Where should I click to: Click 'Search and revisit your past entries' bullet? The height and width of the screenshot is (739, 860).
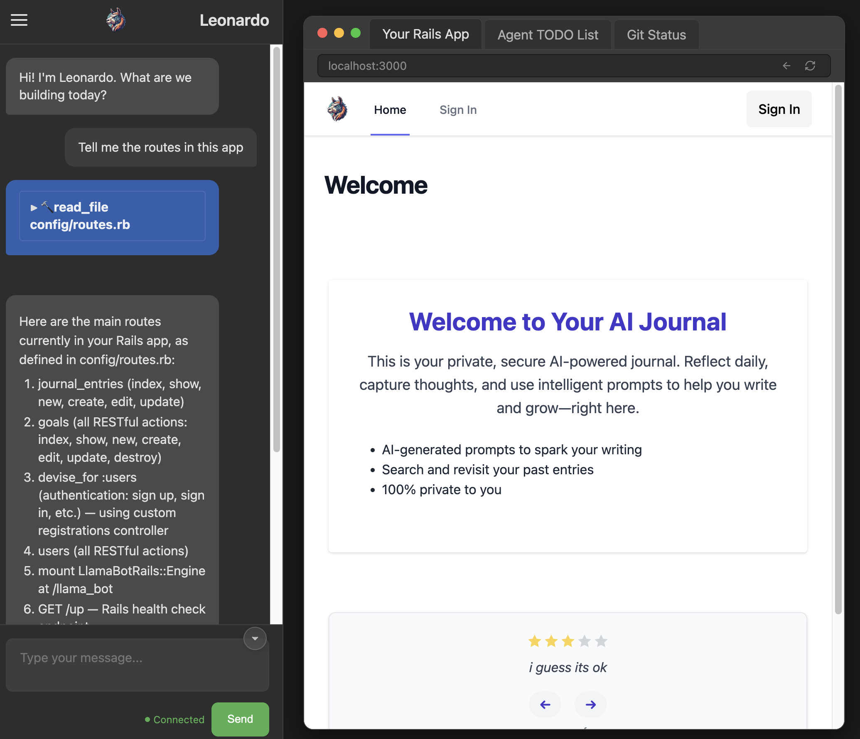[487, 470]
